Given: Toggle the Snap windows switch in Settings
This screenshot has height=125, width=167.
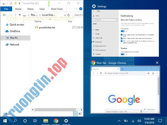Looking at the screenshot, I should tap(122, 31).
